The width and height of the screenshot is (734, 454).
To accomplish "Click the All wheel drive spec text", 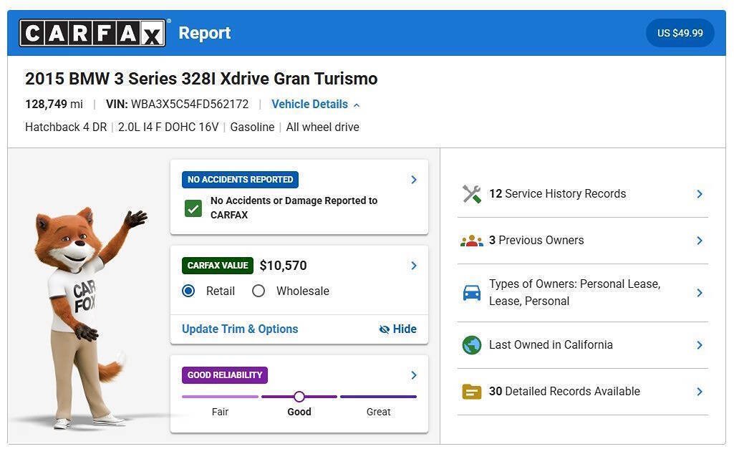I will click(322, 127).
